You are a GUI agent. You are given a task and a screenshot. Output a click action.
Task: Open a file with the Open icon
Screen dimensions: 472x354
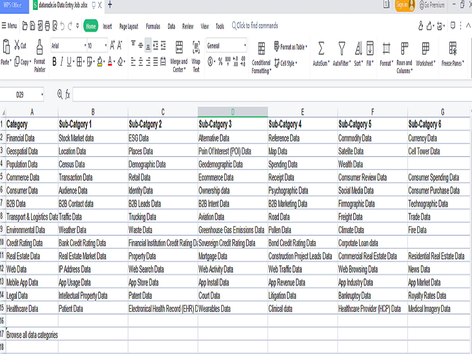25,26
